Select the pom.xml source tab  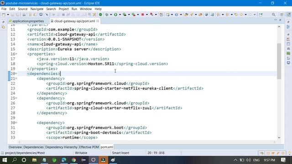(x=107, y=147)
